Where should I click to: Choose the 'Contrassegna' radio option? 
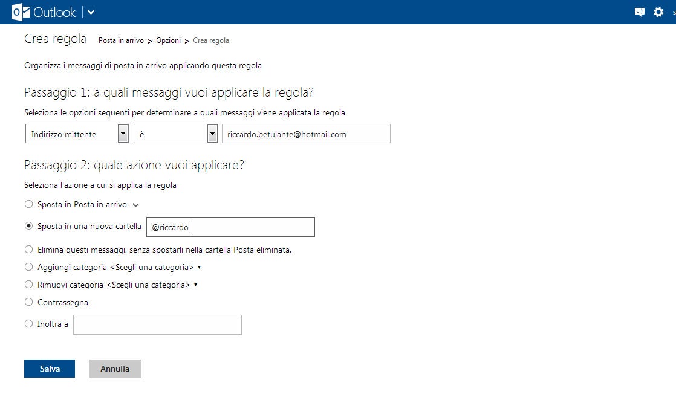(x=29, y=302)
